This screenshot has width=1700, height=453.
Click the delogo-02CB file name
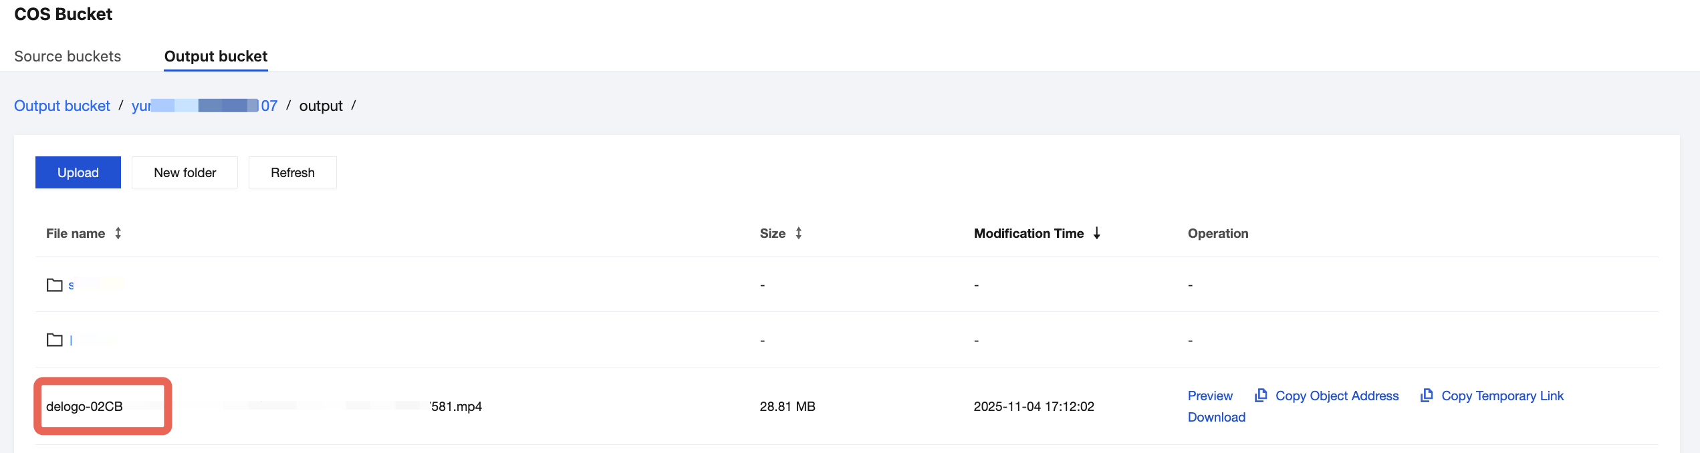85,406
